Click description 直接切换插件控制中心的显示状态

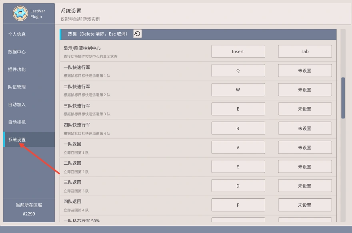coord(90,57)
